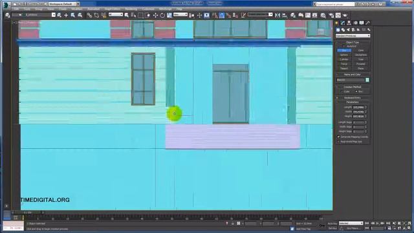414x233 pixels.
Task: Select the Helpers category icon
Action: coord(358,30)
